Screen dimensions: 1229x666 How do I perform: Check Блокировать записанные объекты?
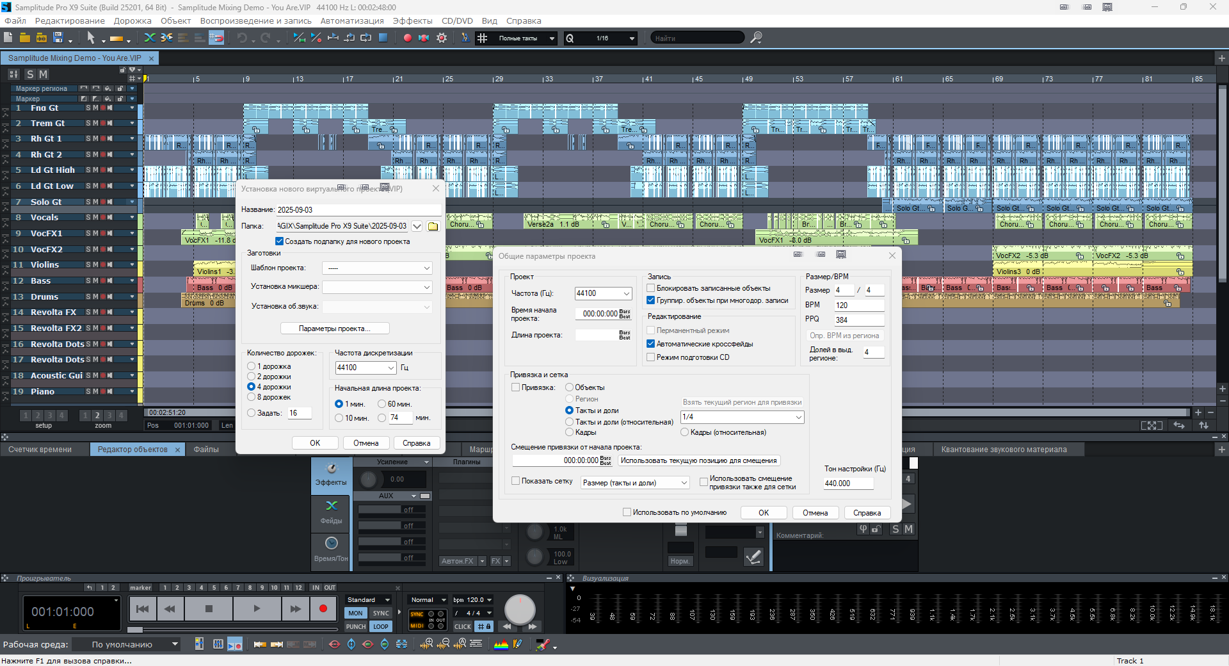[x=651, y=288]
